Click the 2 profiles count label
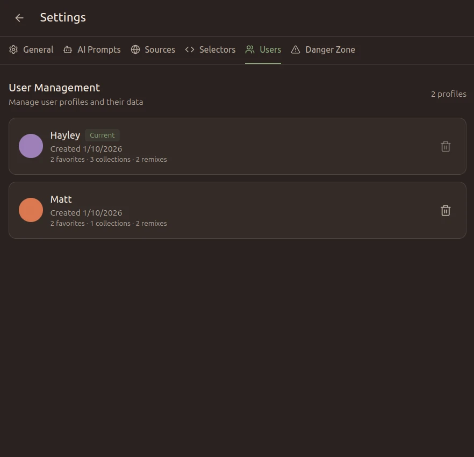The width and height of the screenshot is (474, 457). 449,94
